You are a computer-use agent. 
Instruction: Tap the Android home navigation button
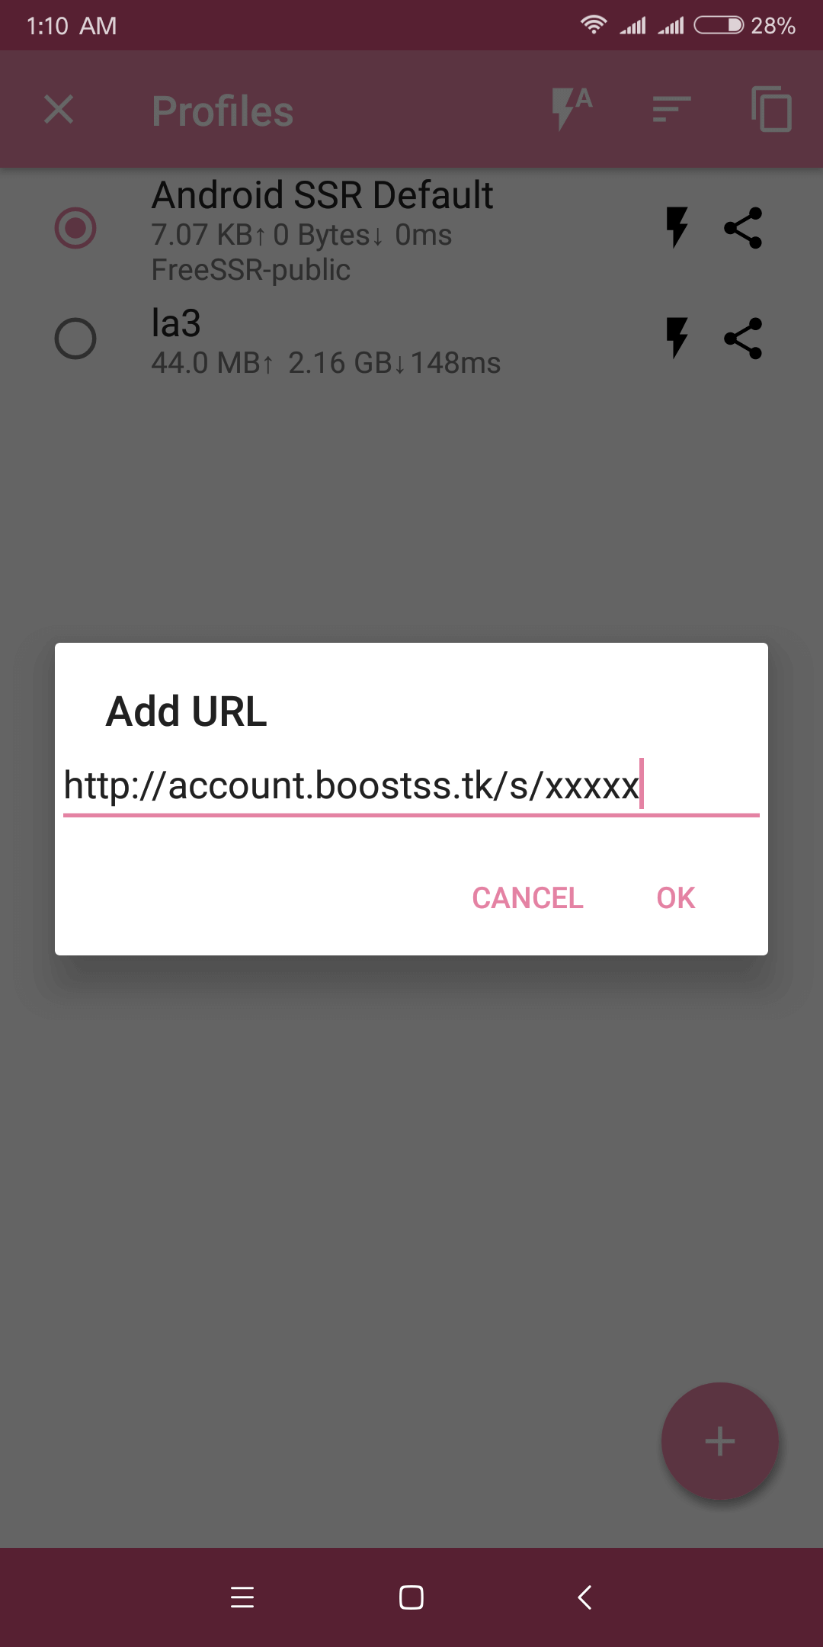tap(411, 1597)
